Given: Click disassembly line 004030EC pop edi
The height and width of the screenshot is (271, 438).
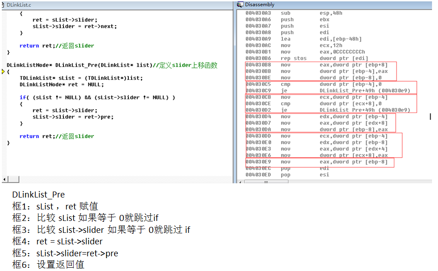Looking at the screenshot, I should [288, 169].
